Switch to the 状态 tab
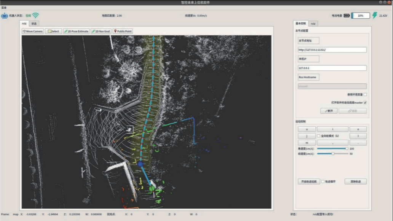The width and height of the screenshot is (393, 221). (34, 24)
